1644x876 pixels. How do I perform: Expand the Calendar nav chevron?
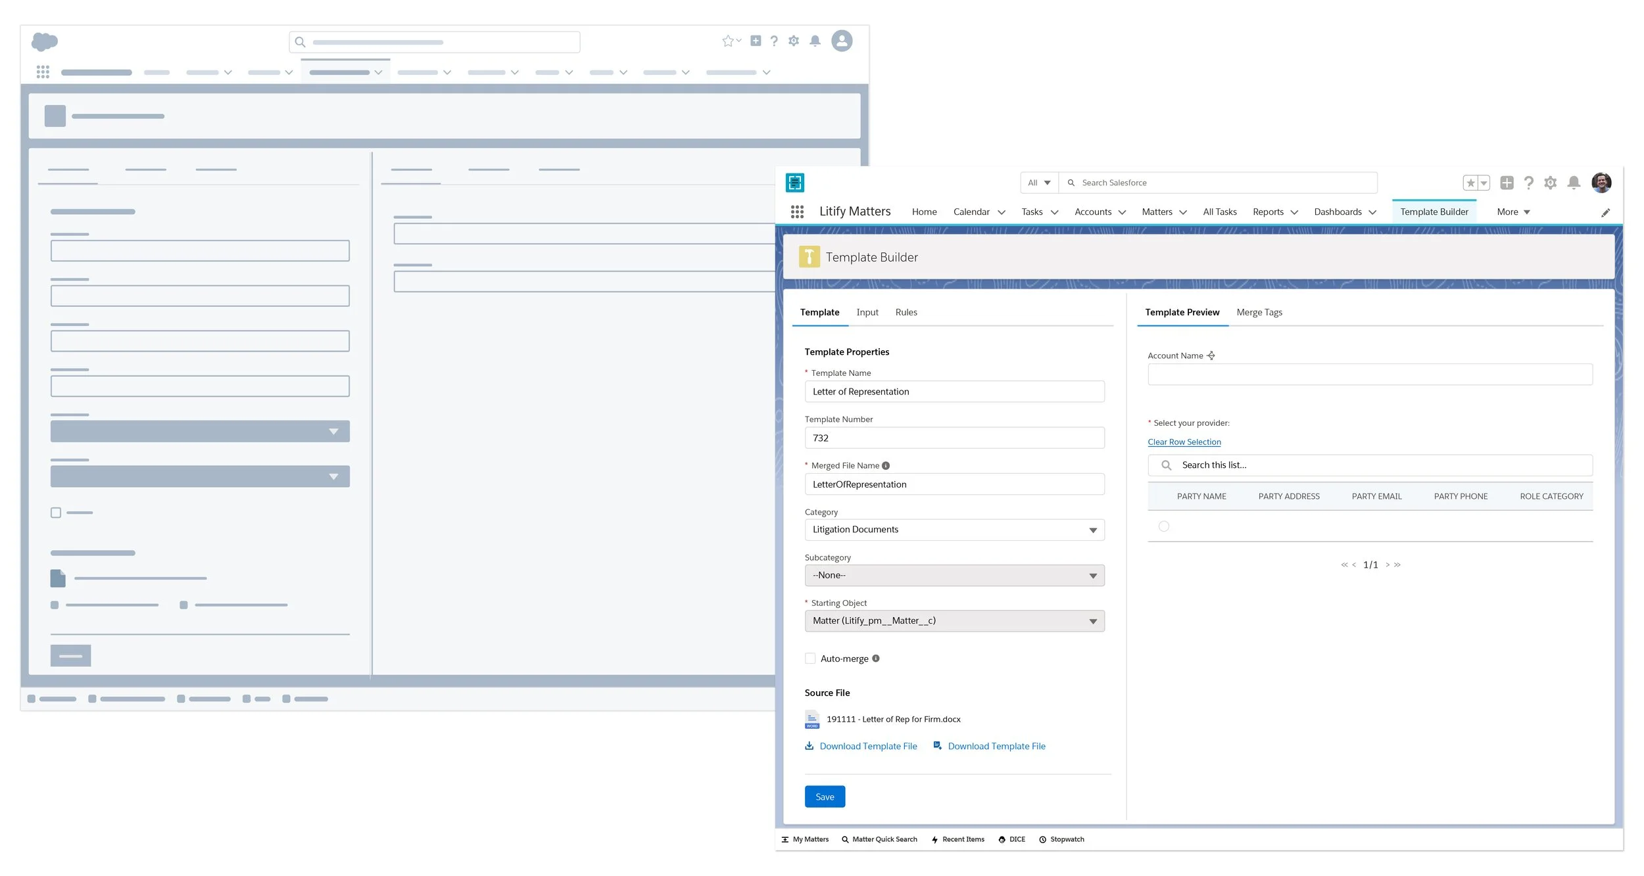tap(1002, 212)
